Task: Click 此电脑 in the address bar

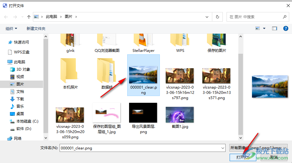Action: click(x=52, y=17)
